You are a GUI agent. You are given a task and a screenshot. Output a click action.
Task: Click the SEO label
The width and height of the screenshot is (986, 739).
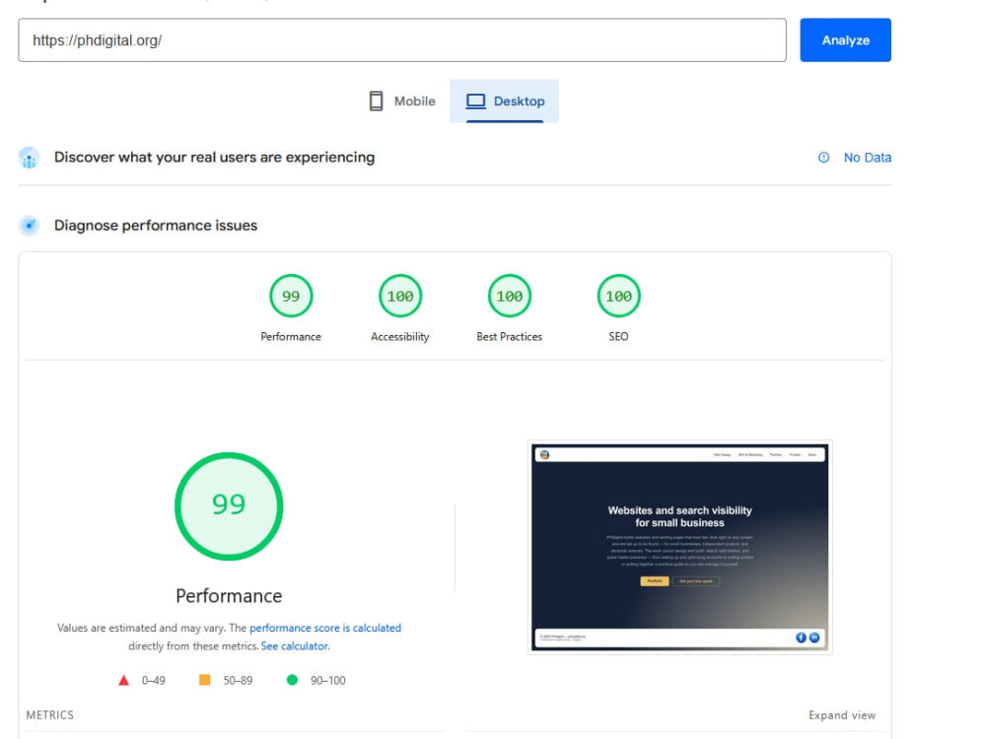click(619, 337)
